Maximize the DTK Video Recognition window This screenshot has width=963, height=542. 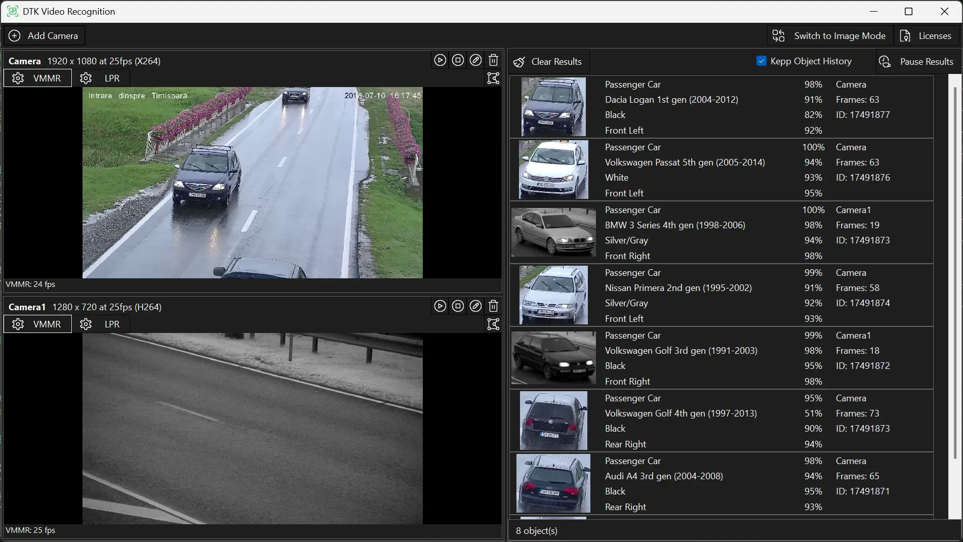[909, 11]
